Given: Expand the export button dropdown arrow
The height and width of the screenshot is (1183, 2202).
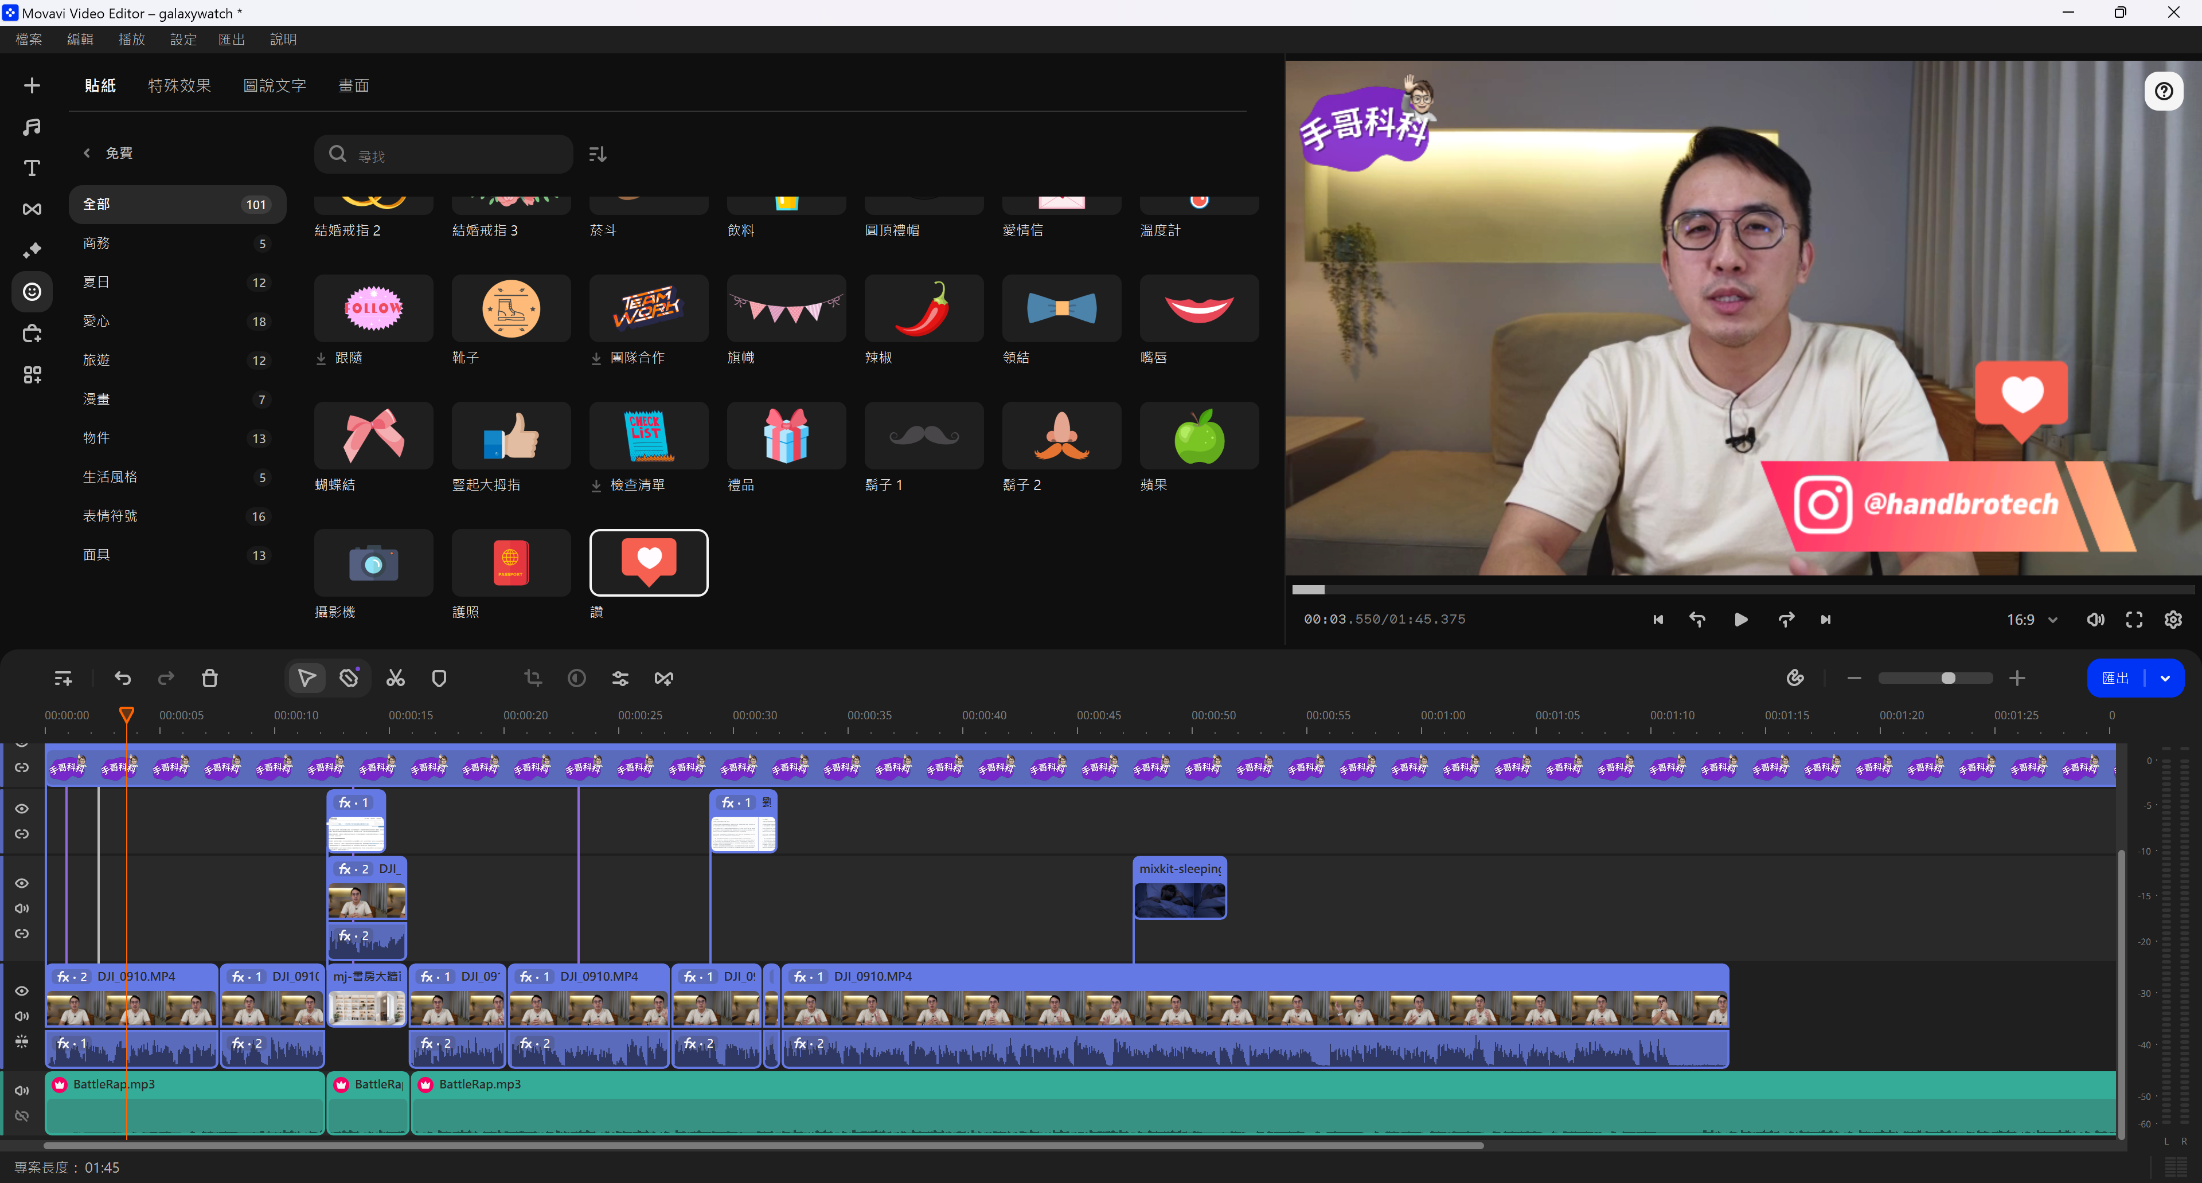Looking at the screenshot, I should tap(2165, 678).
